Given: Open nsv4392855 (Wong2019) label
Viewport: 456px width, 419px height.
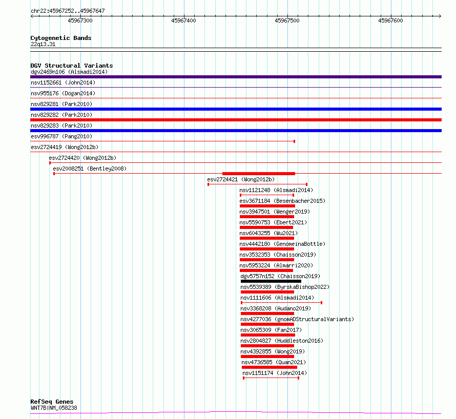Looking at the screenshot, I should coord(273,351).
